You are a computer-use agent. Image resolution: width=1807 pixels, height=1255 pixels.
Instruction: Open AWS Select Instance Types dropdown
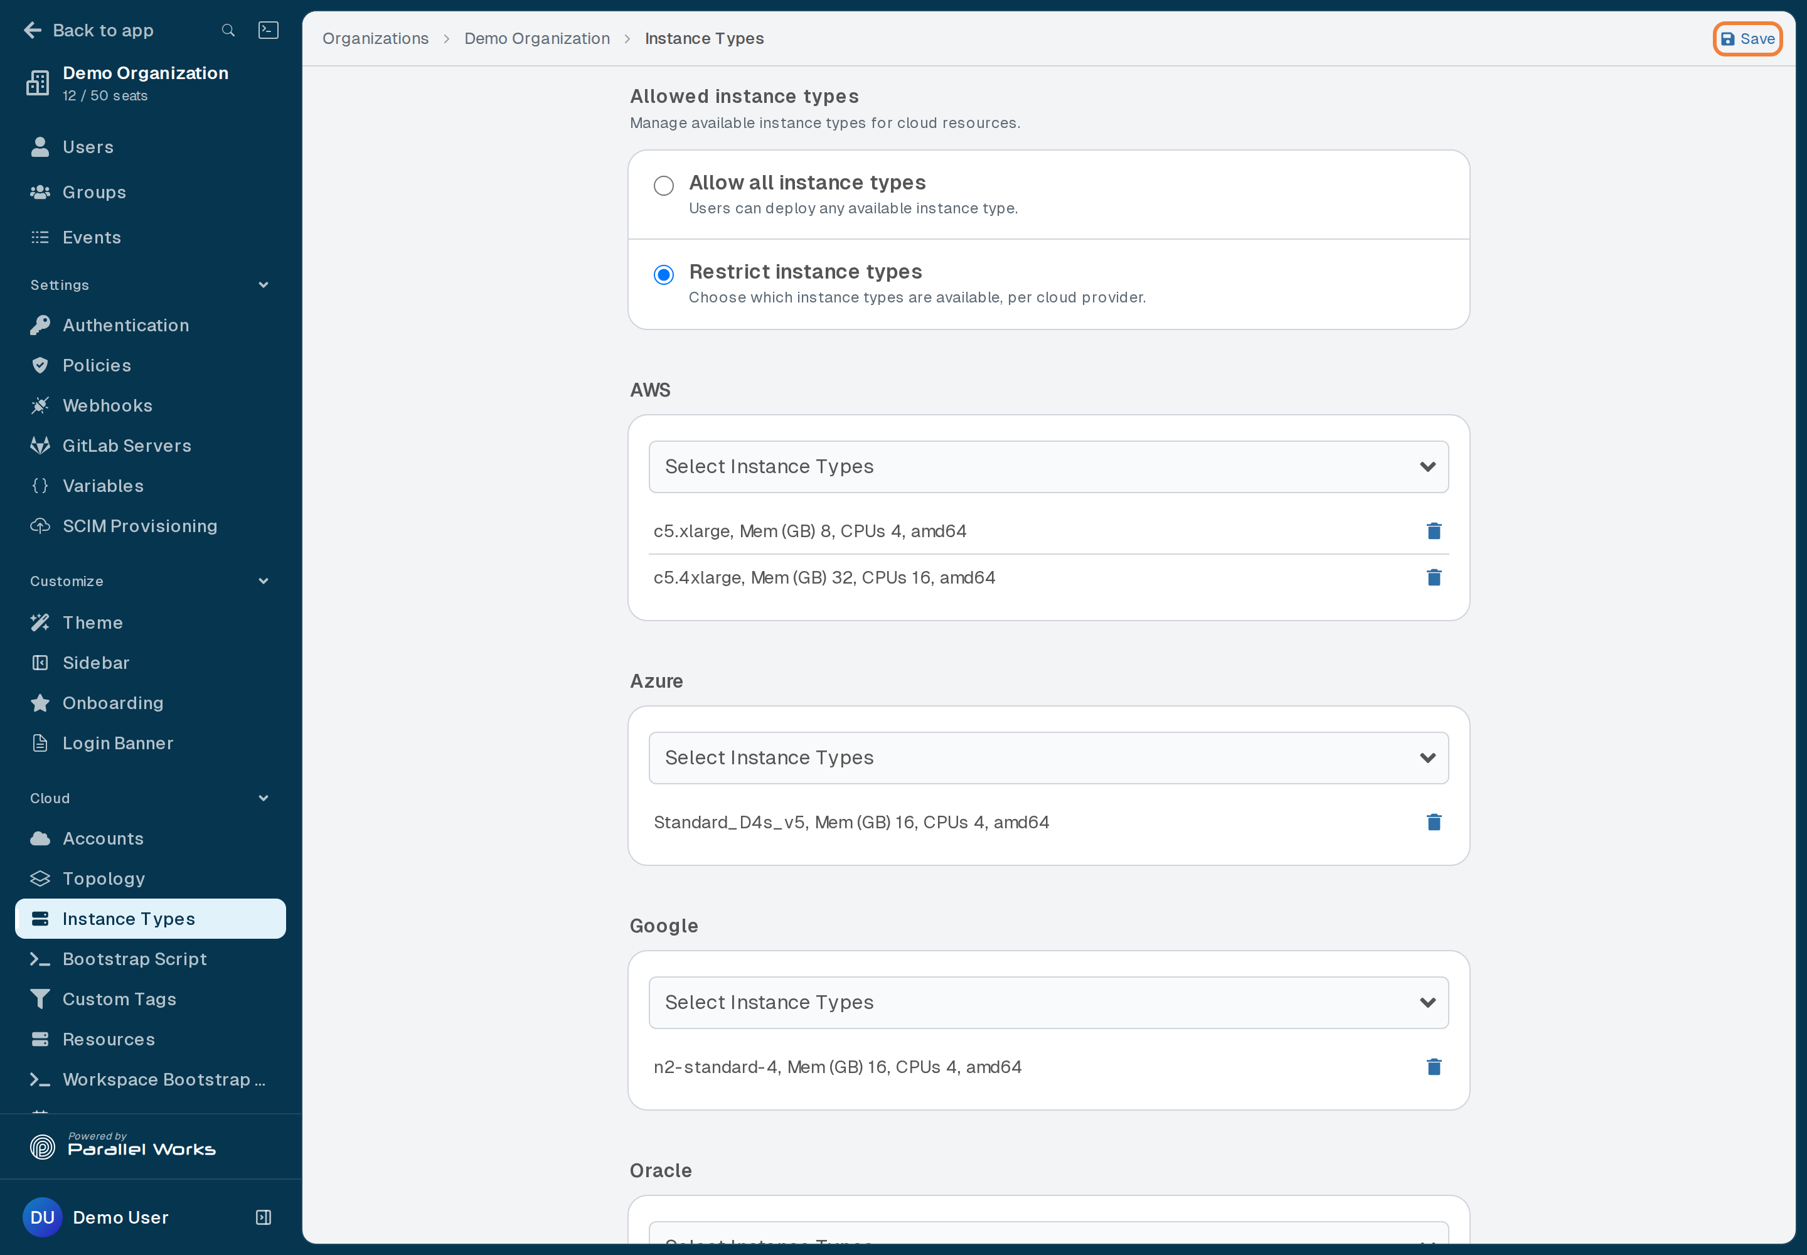pos(1048,466)
